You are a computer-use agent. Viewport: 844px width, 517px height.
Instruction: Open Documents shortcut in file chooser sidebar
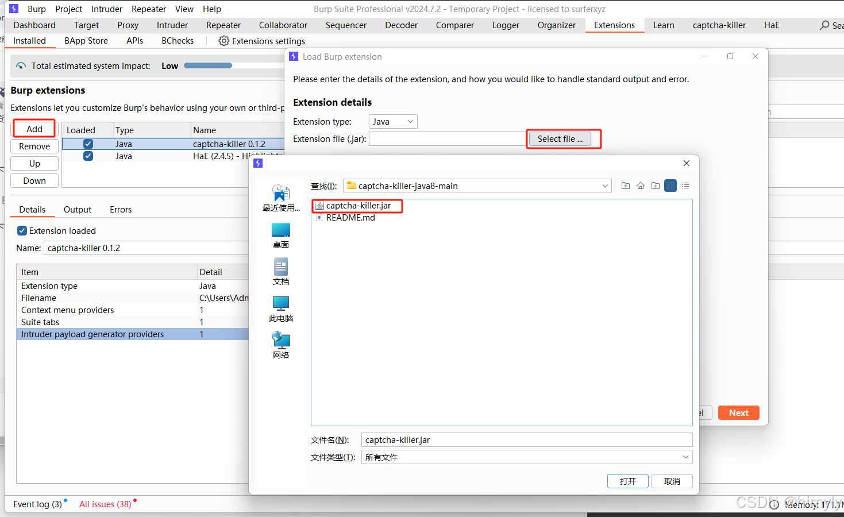click(281, 272)
